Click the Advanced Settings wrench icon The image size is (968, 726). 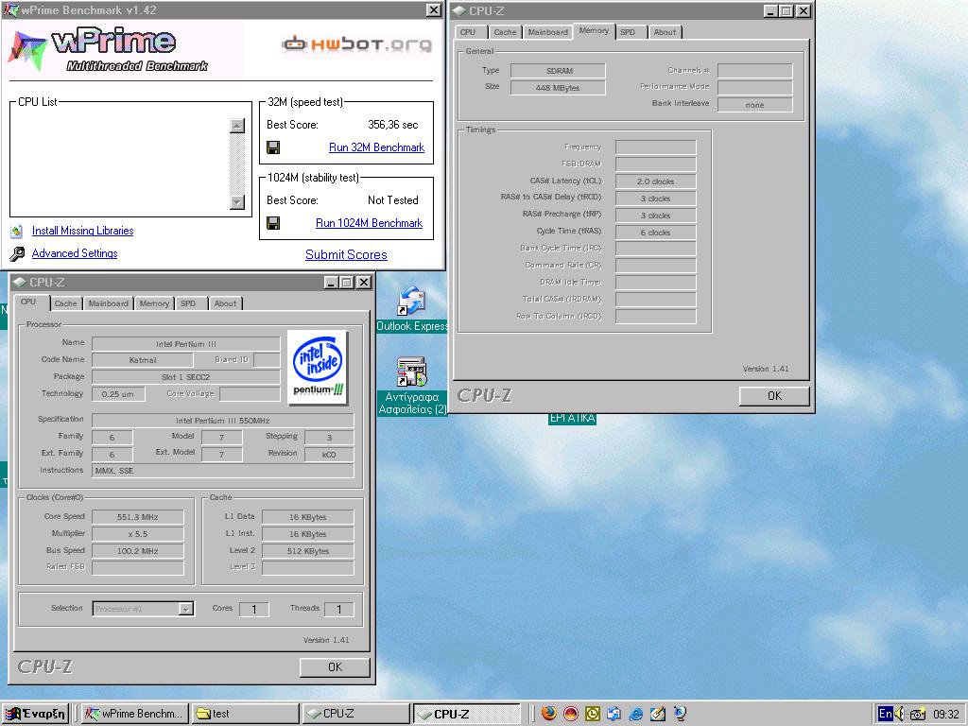coord(17,253)
